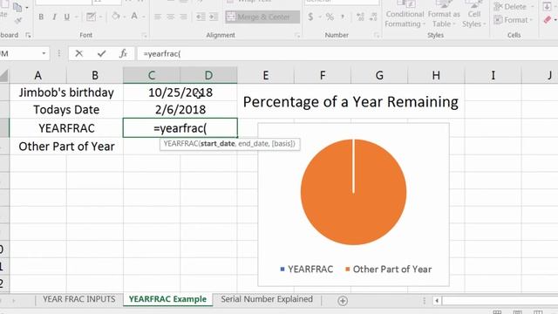Click the Fill down arrow icon

click(x=547, y=6)
